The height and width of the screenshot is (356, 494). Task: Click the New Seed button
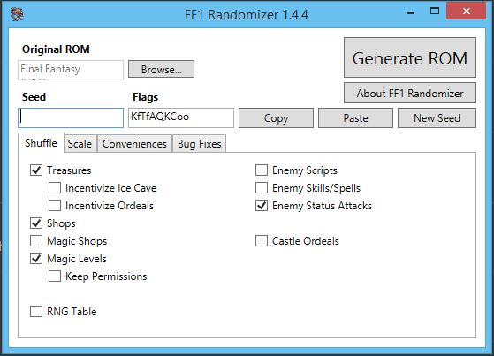click(437, 118)
